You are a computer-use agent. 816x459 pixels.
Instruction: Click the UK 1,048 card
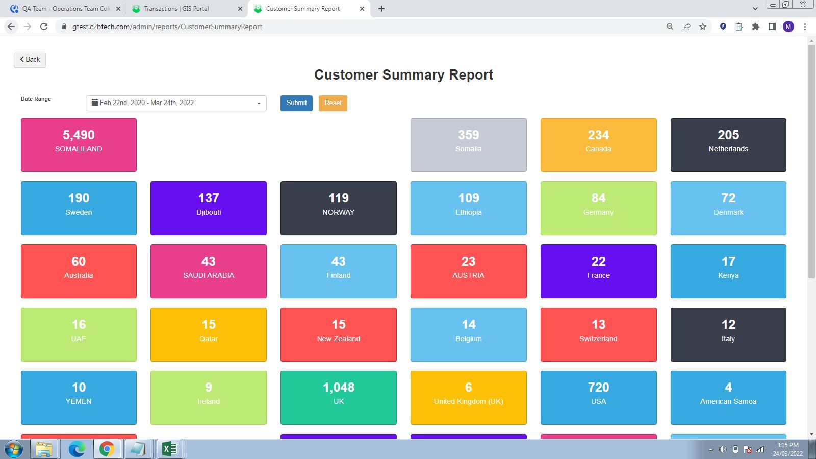(339, 398)
